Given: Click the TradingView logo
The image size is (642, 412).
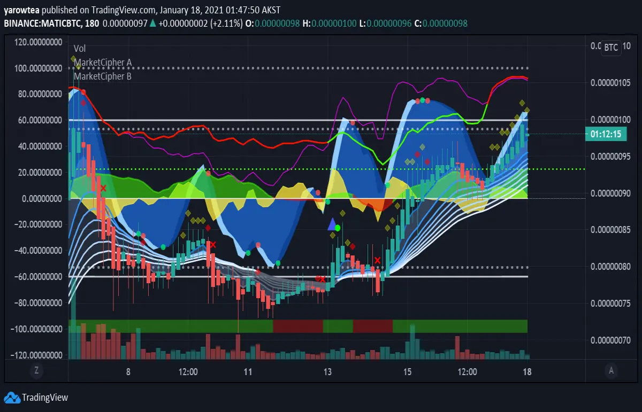Looking at the screenshot, I should tap(11, 398).
